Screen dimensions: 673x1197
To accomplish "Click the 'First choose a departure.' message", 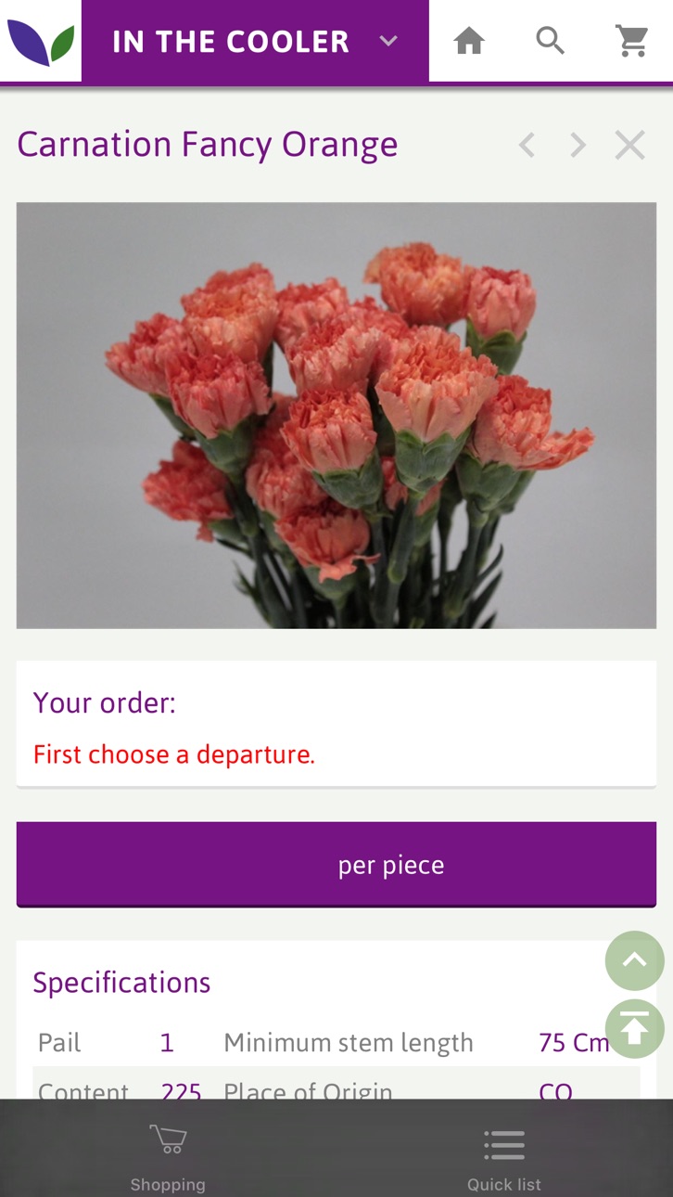I will 174,754.
